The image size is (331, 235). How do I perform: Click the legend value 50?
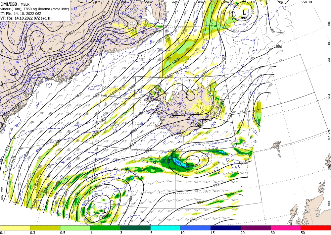click(x=303, y=233)
